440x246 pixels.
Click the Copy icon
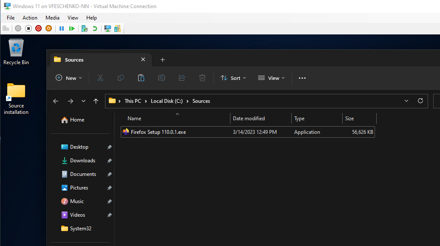click(x=121, y=78)
